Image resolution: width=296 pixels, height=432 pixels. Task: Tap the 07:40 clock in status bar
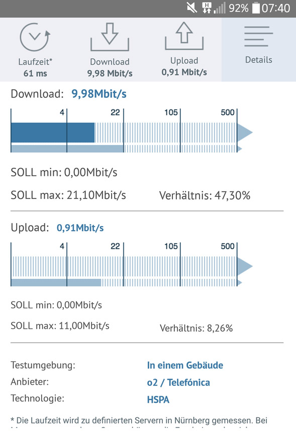pyautogui.click(x=276, y=8)
